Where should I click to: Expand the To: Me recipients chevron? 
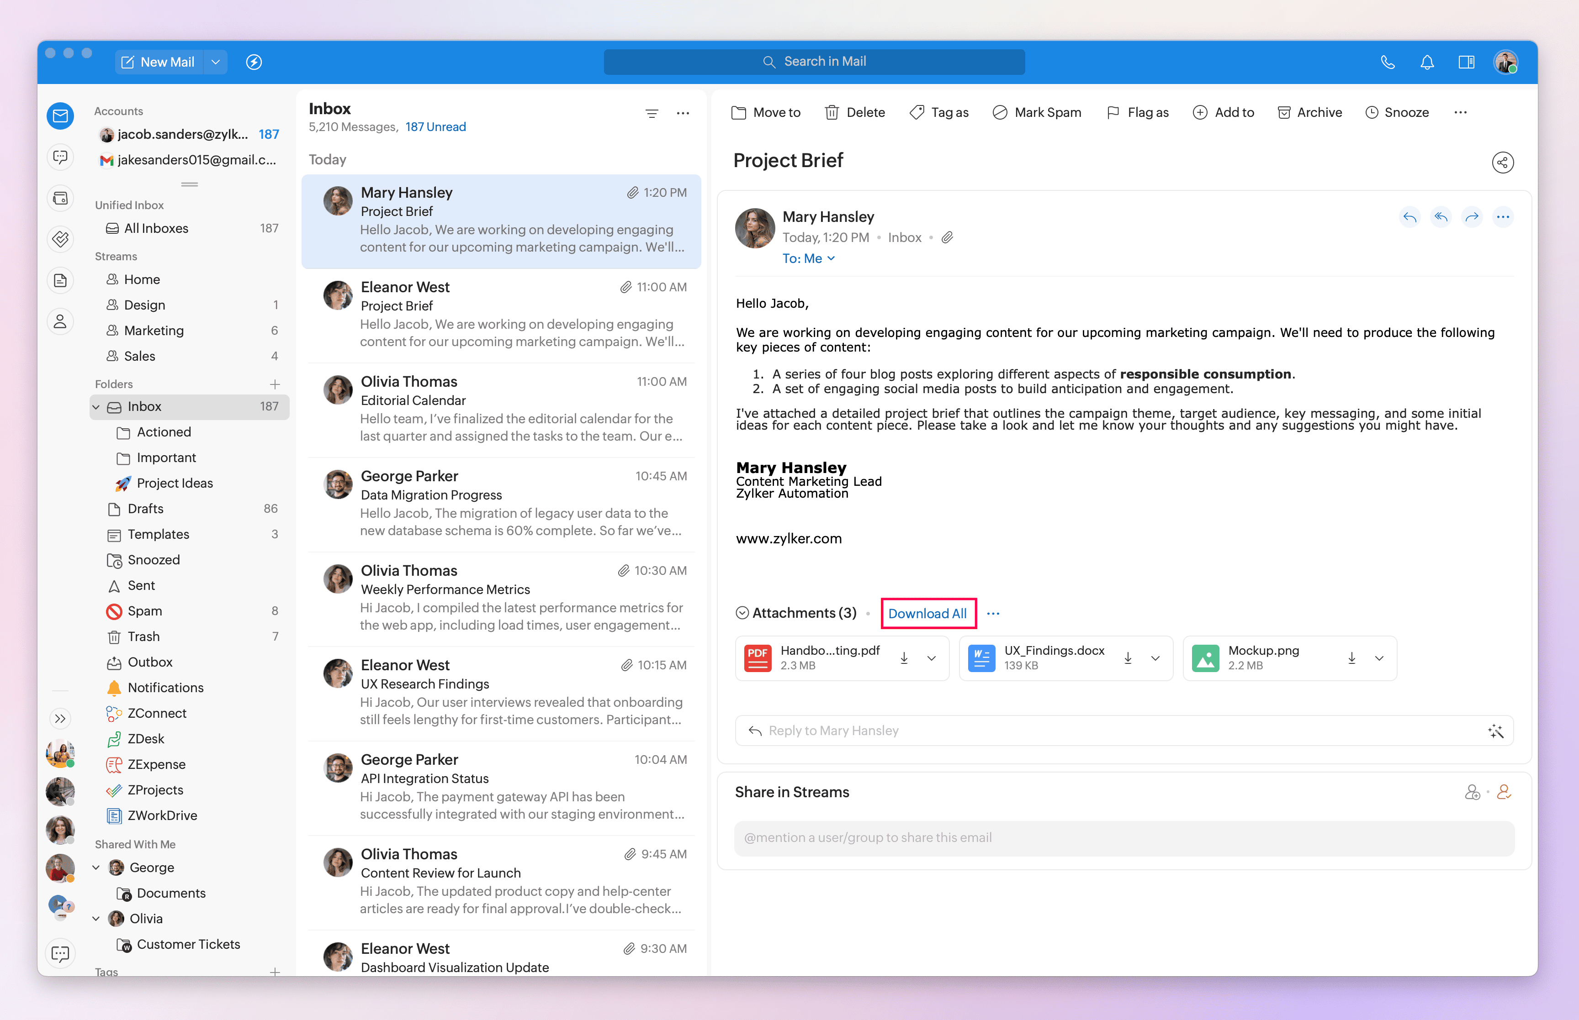831,259
